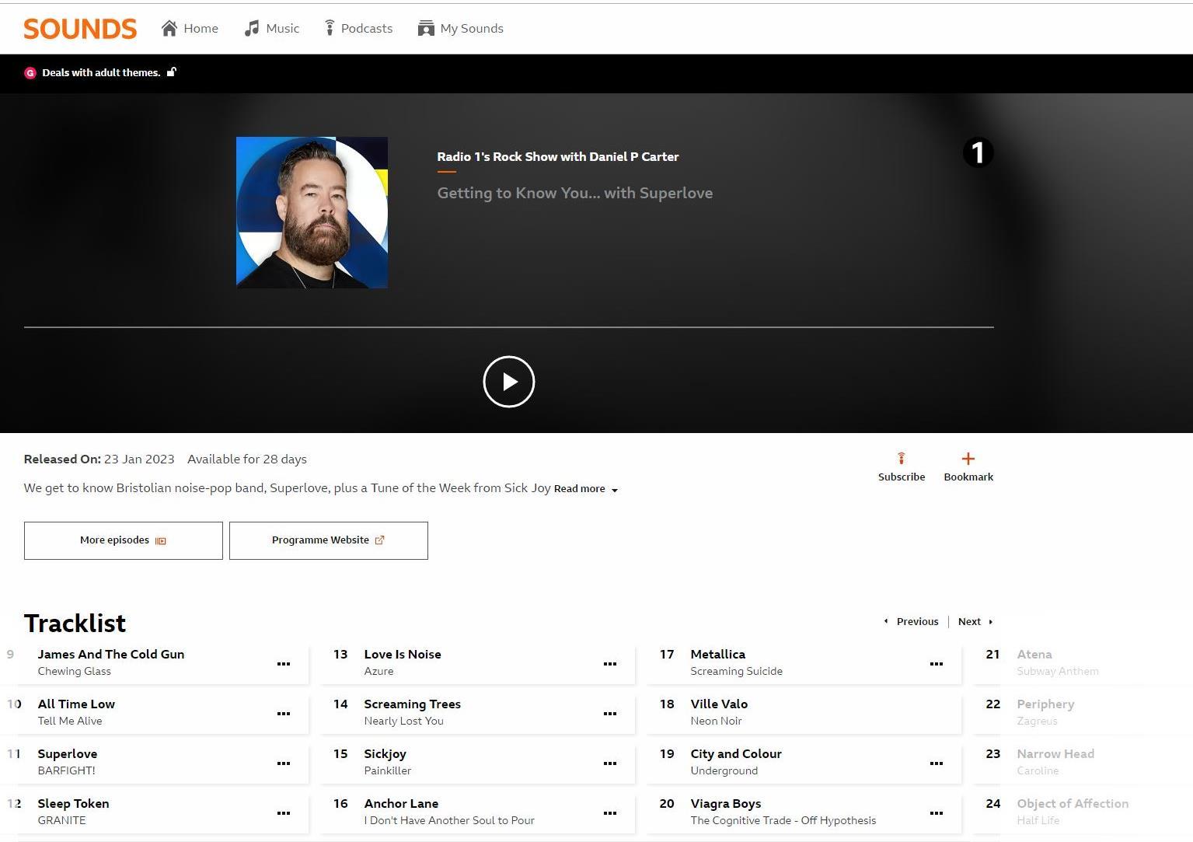
Task: Select artist 'Atena' in tracklist
Action: (x=1034, y=655)
